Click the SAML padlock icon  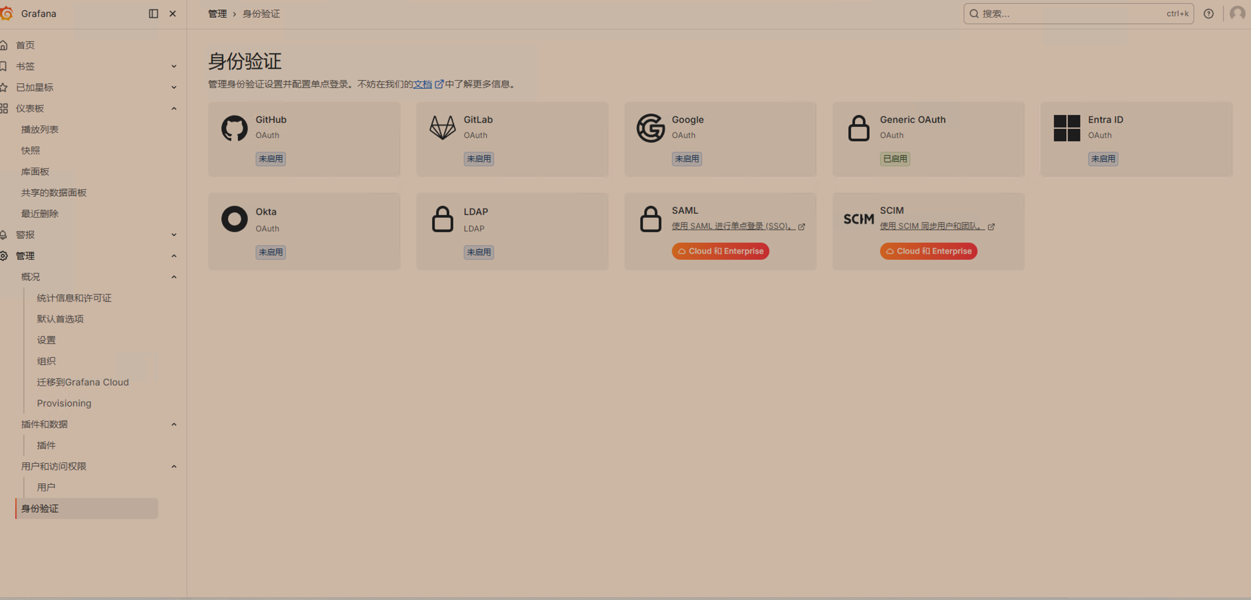(x=650, y=219)
